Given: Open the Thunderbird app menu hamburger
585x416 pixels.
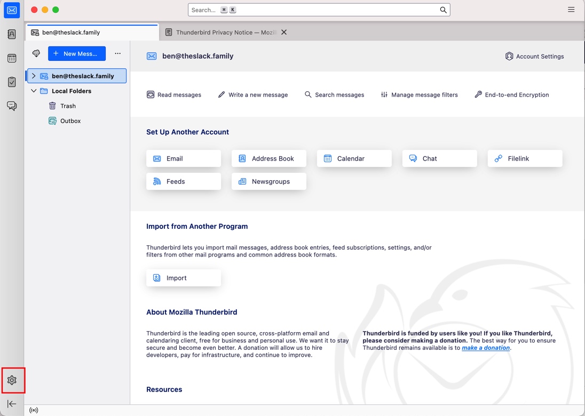Looking at the screenshot, I should (x=571, y=10).
